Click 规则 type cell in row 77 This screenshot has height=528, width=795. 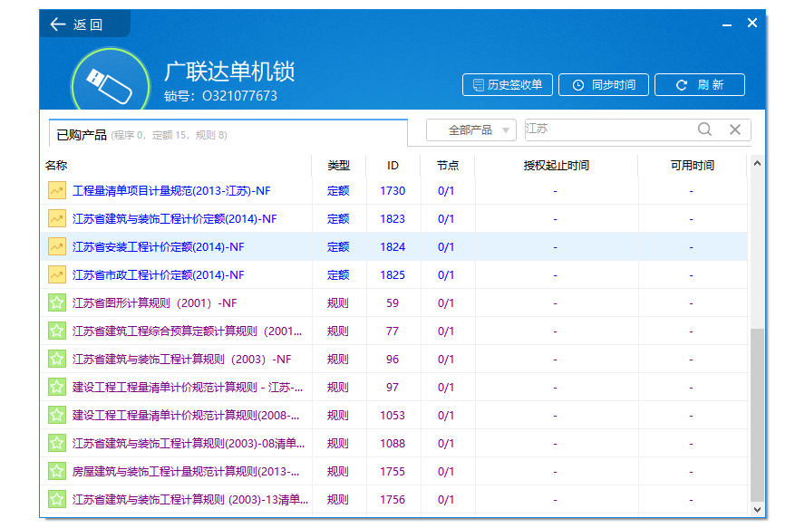coord(338,331)
